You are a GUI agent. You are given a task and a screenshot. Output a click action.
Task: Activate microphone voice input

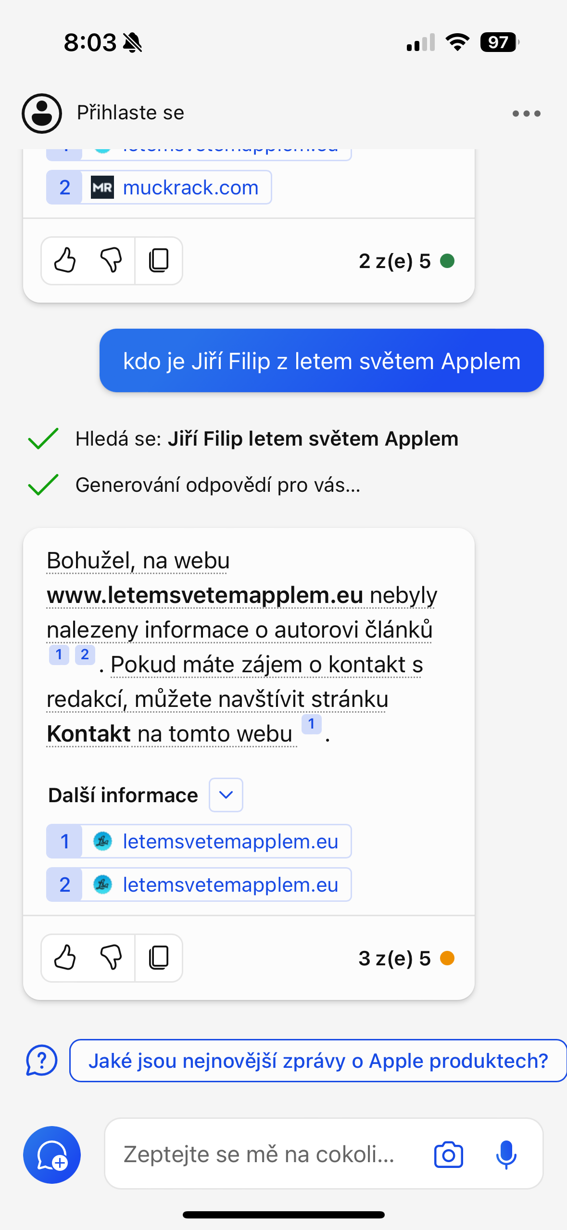pyautogui.click(x=506, y=1154)
